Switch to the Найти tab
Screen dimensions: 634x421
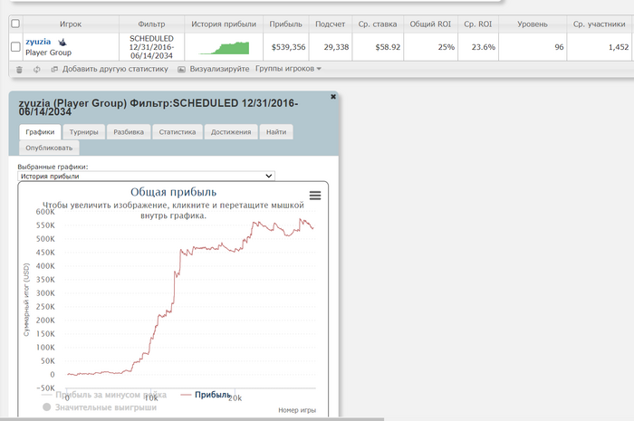click(x=276, y=132)
